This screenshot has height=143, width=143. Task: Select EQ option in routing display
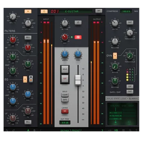tap(124, 106)
